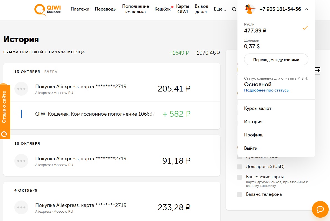
Task: Click the checkmark beside the Рубли account
Action: tap(305, 28)
